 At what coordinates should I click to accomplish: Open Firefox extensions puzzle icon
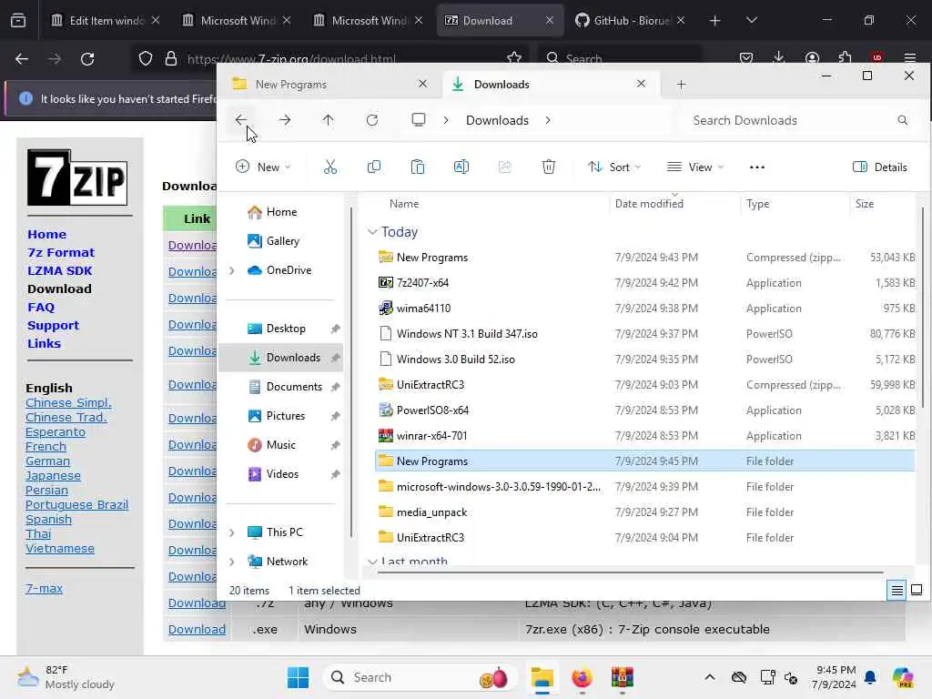(x=845, y=57)
